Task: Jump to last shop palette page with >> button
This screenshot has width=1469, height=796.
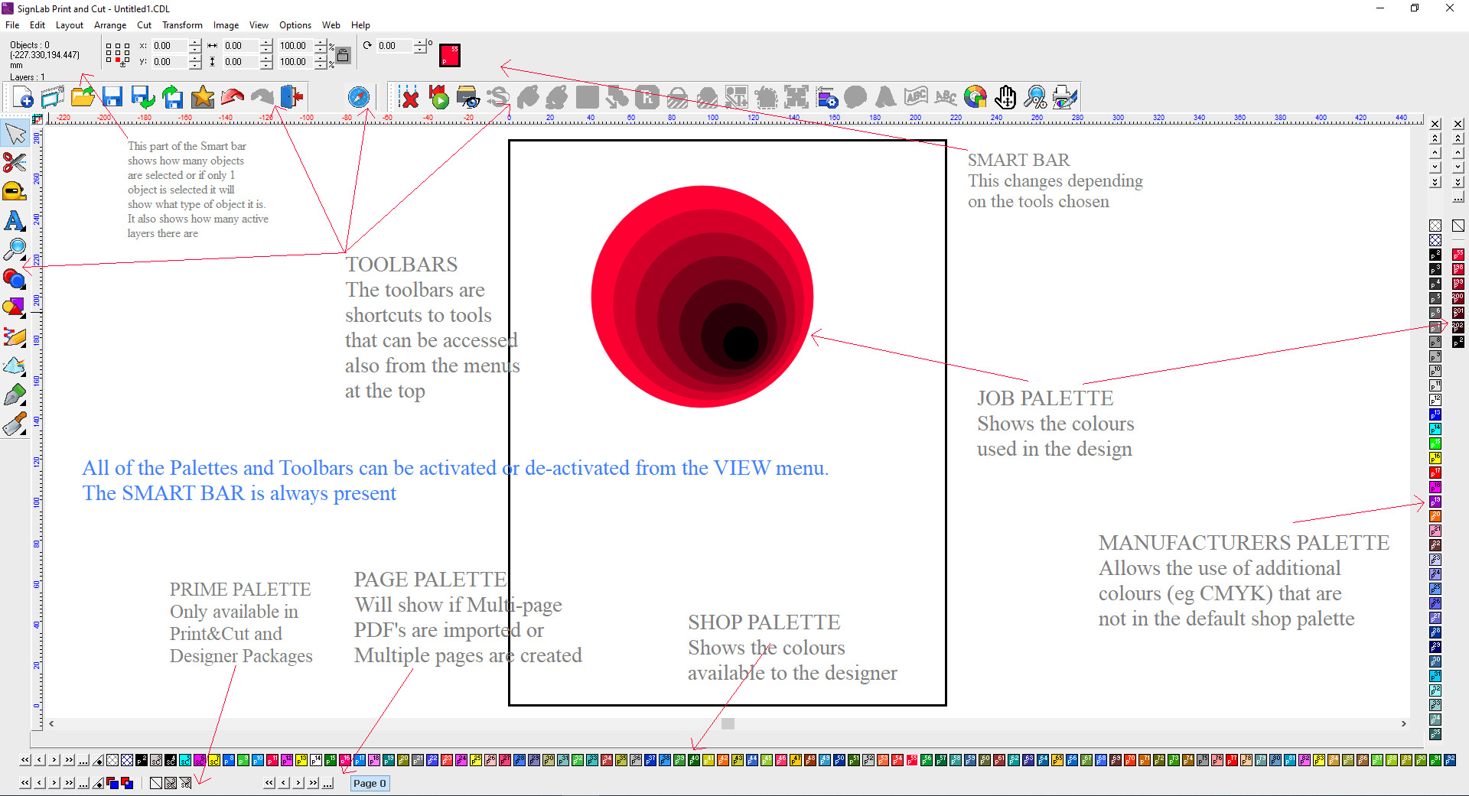Action: coord(68,761)
